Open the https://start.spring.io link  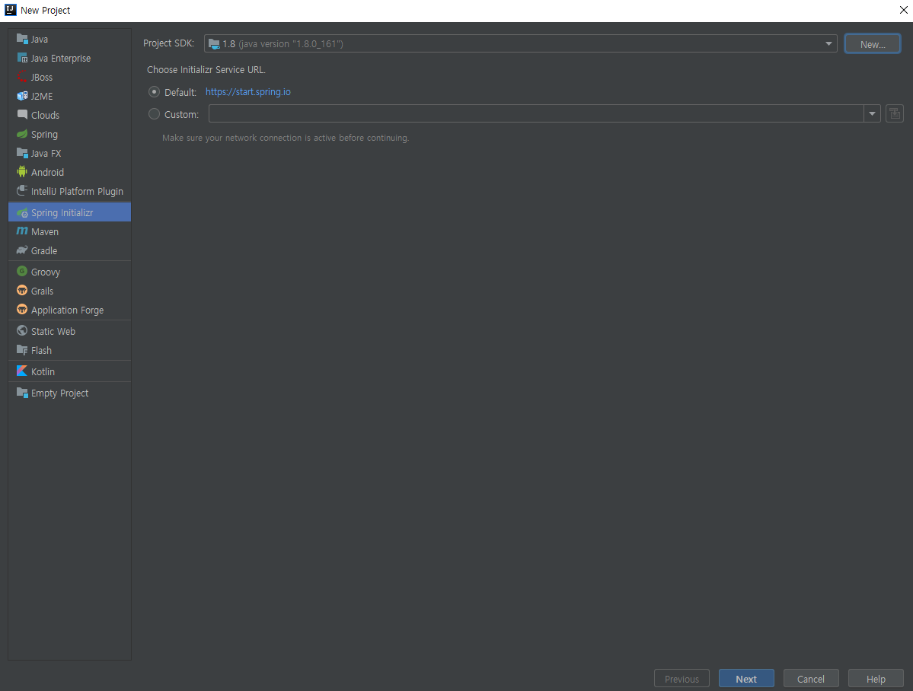pyautogui.click(x=248, y=92)
